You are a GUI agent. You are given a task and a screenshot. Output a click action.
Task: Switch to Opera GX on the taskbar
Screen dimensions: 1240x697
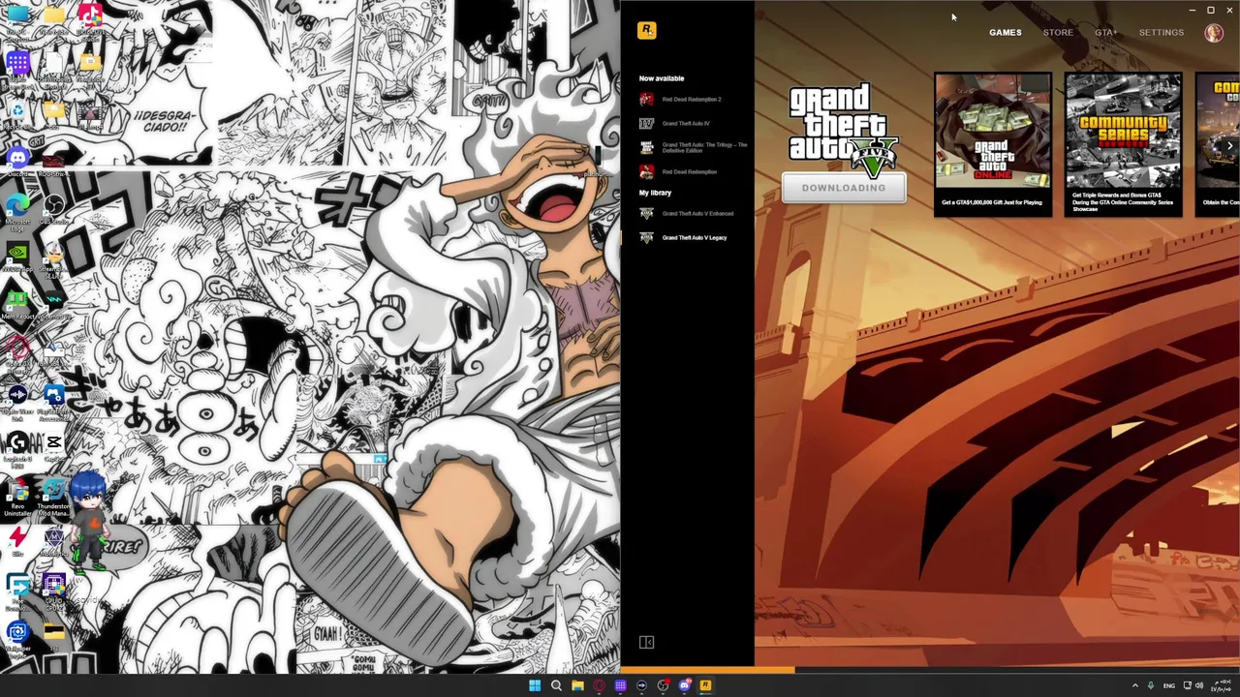point(599,685)
